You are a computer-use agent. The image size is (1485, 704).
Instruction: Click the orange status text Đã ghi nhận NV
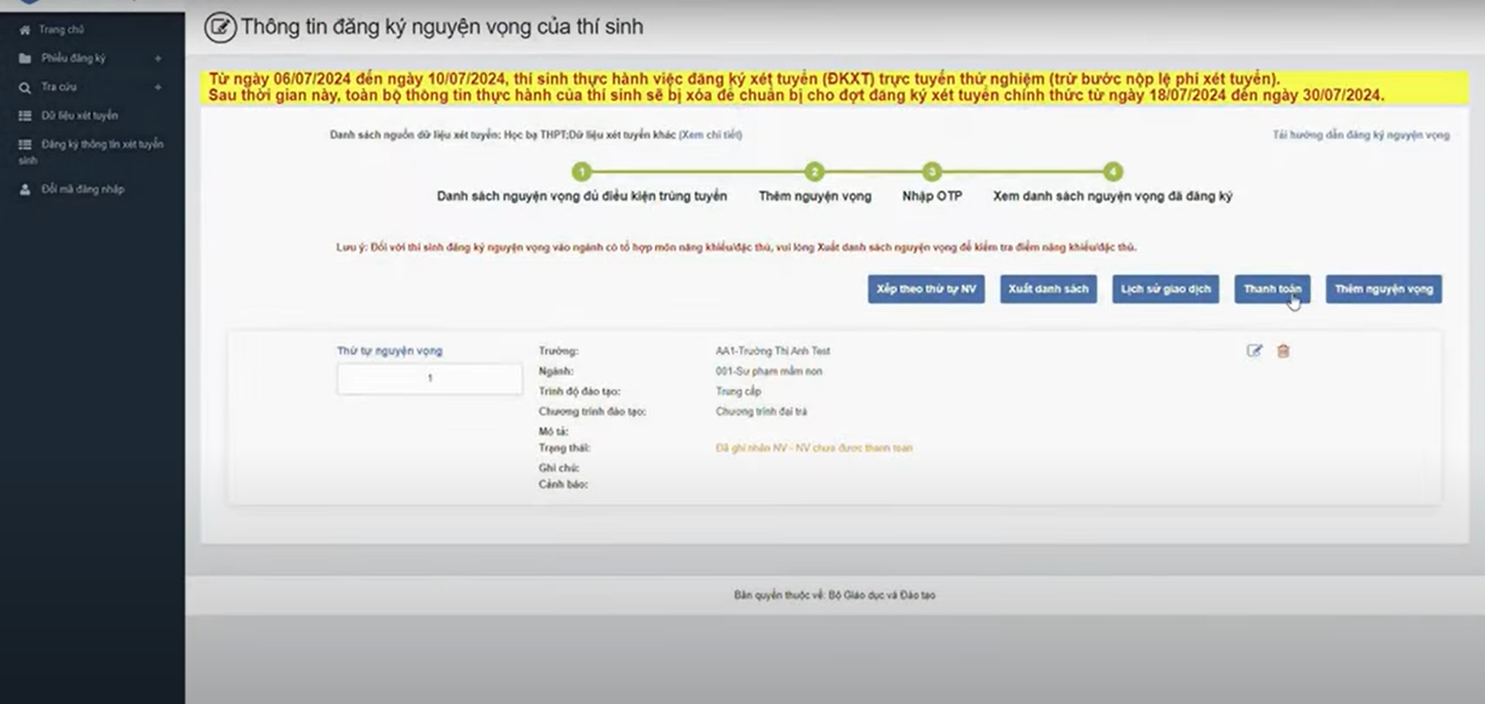point(814,448)
